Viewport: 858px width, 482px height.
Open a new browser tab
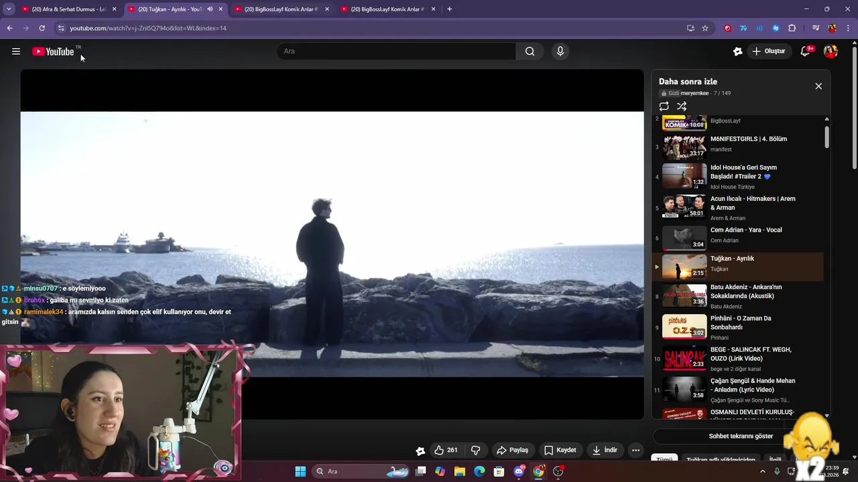click(x=449, y=9)
